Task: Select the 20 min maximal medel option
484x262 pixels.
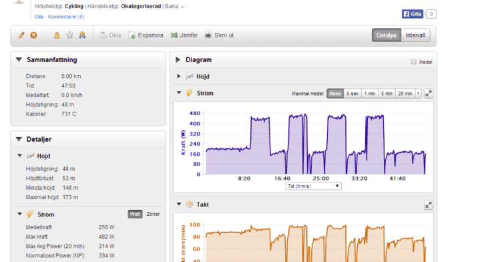Action: [x=405, y=94]
